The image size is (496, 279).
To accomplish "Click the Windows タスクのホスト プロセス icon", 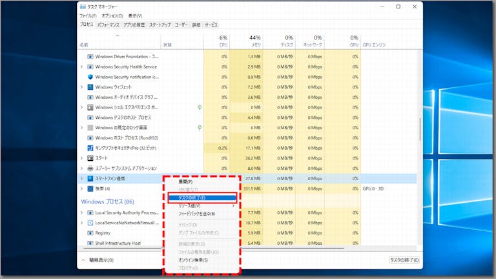I will tap(90, 118).
